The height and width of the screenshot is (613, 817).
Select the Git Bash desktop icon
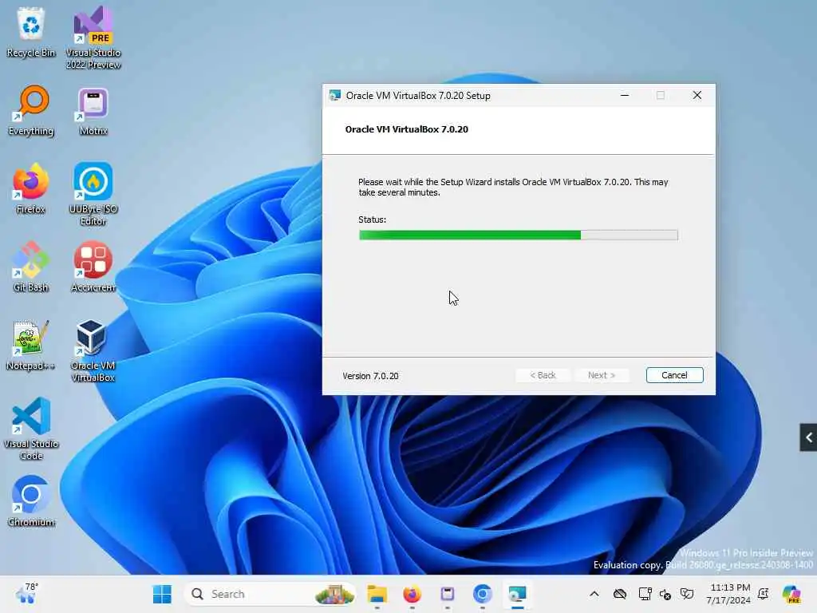(31, 267)
